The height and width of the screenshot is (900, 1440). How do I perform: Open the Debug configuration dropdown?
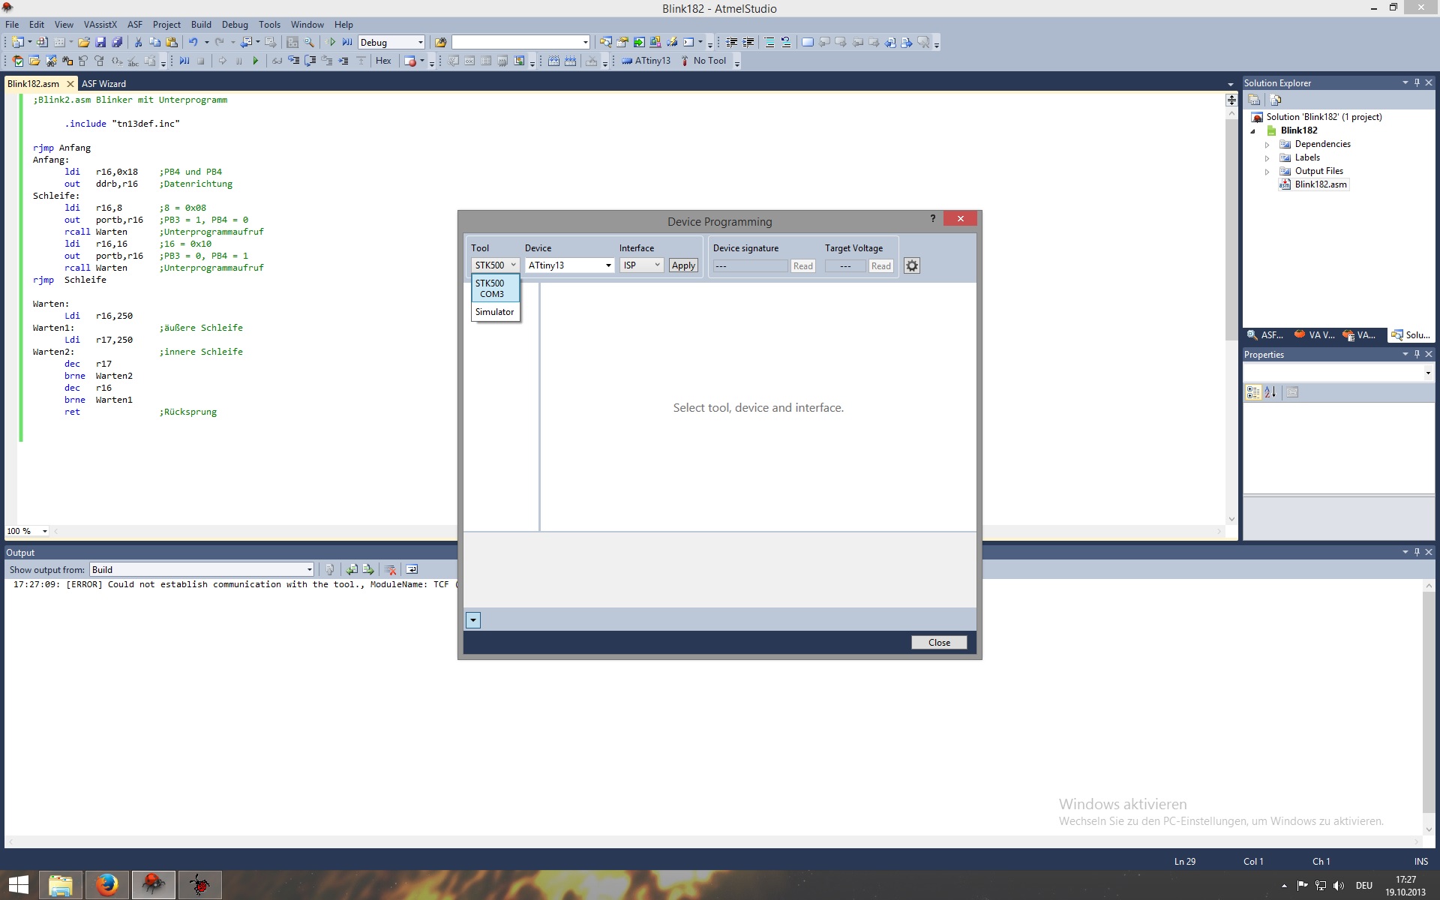click(391, 43)
